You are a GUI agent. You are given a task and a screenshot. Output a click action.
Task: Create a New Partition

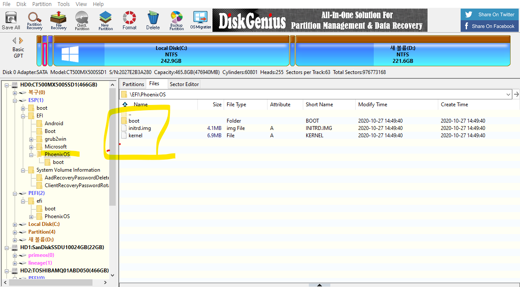pos(105,20)
